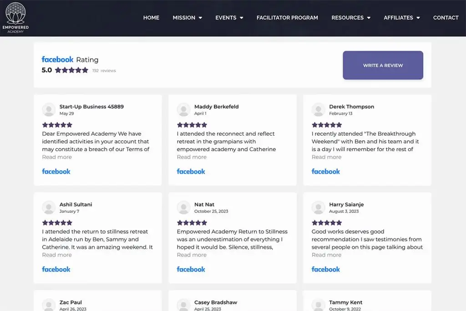
Task: Expand Read more in Harry Saianje review
Action: tap(326, 255)
